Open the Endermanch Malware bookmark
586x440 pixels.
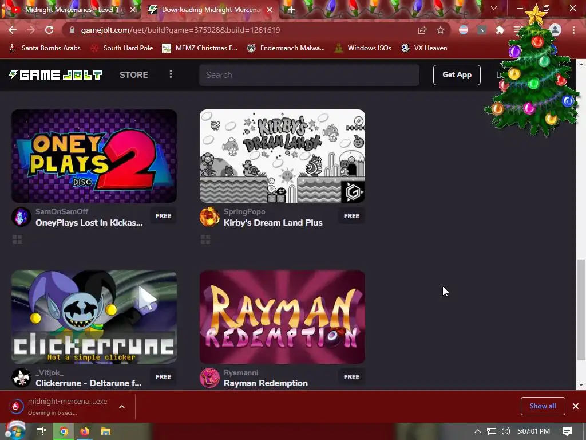pos(286,48)
